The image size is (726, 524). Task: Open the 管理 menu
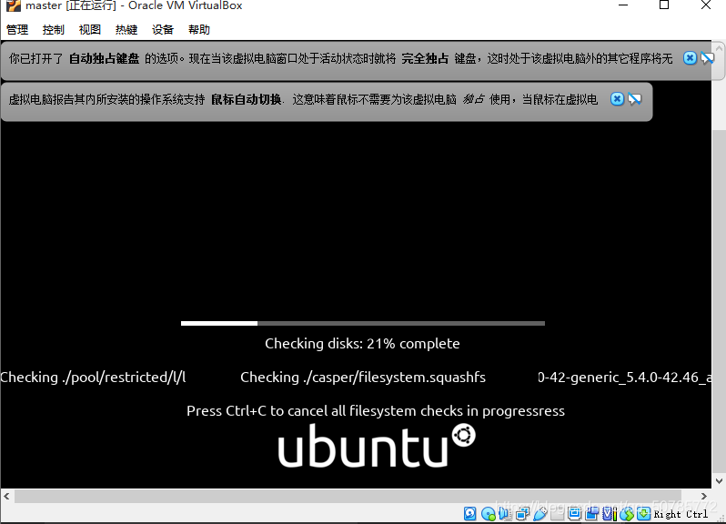[x=17, y=30]
